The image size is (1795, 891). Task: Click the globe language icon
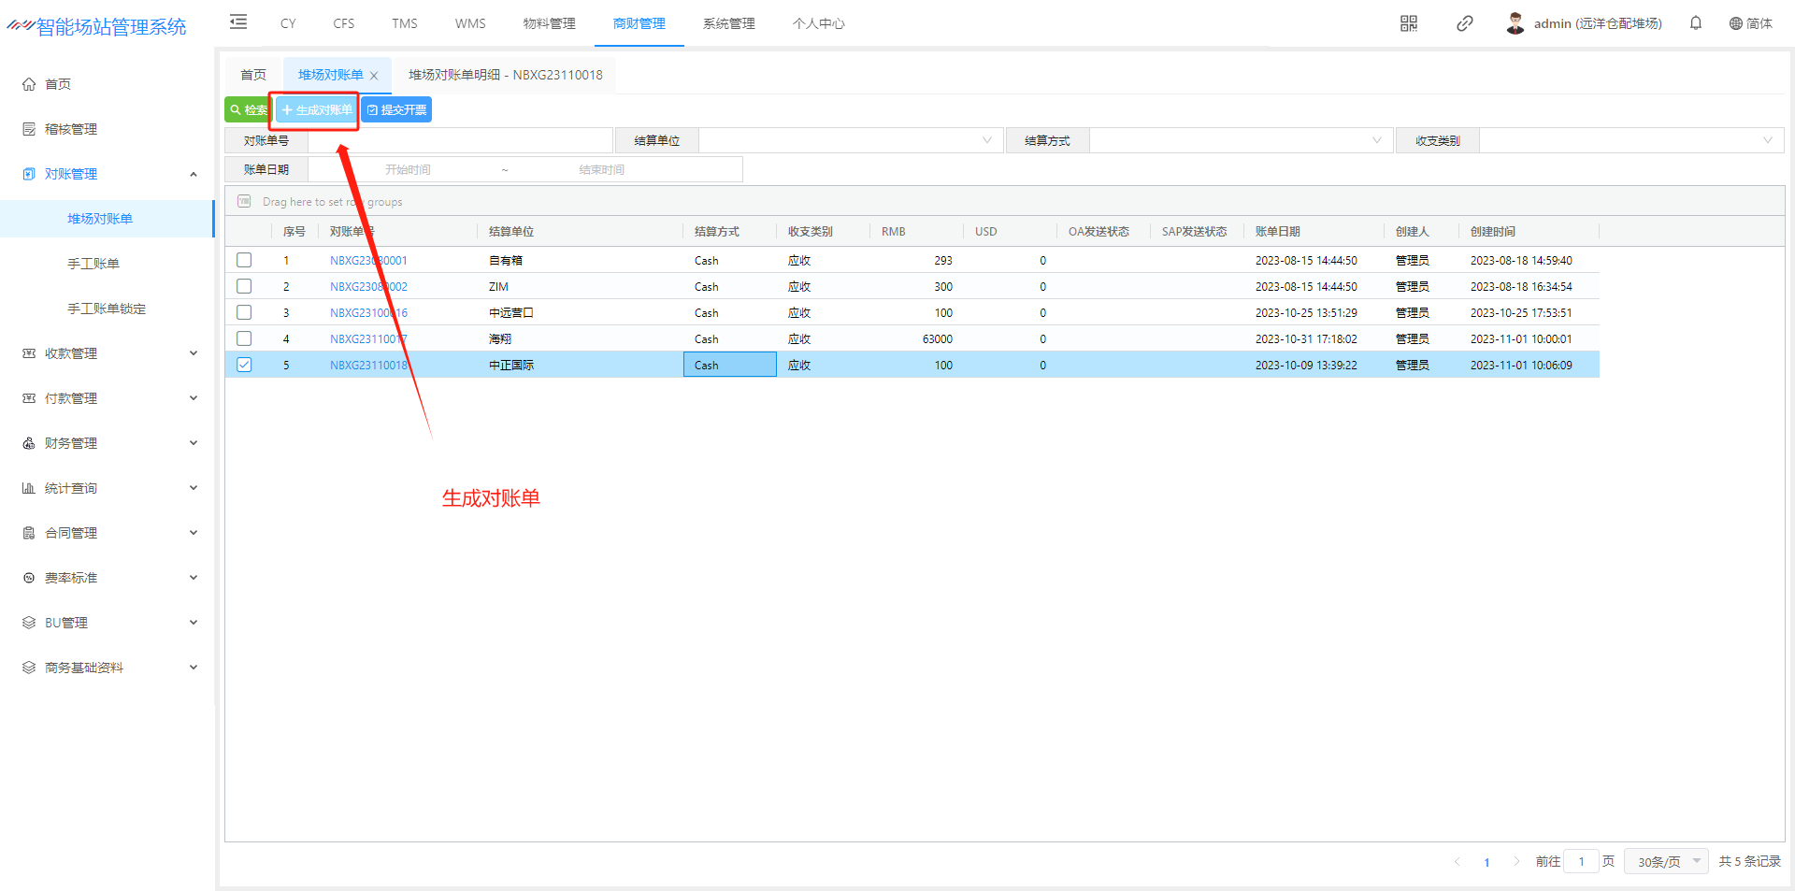(1735, 23)
